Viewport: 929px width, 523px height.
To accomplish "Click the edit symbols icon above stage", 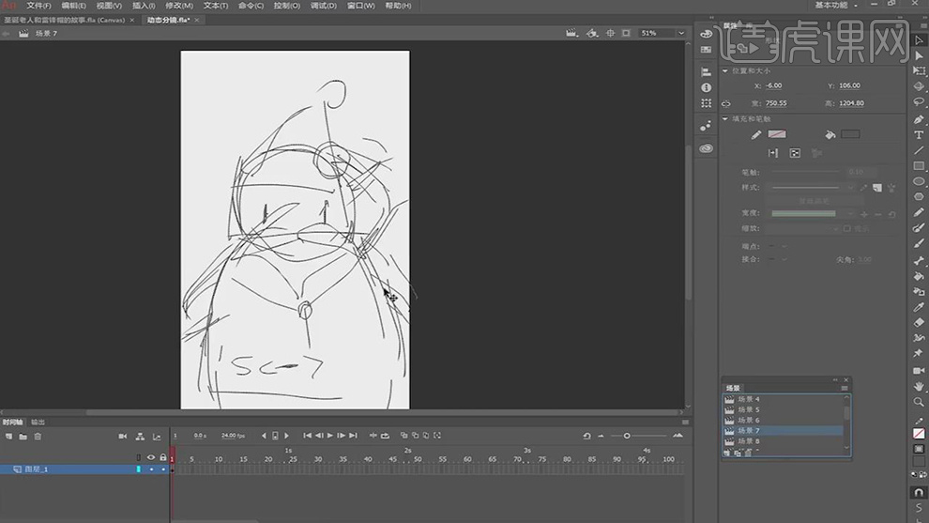I will tap(592, 33).
